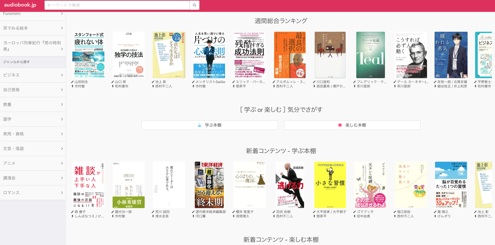Click author link 週刊東洋経済編集部

[211, 212]
